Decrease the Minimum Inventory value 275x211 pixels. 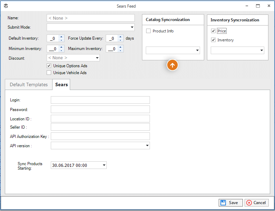click(61, 50)
